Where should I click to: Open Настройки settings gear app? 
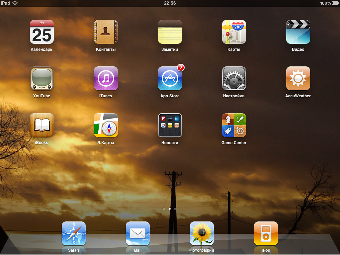click(x=234, y=79)
